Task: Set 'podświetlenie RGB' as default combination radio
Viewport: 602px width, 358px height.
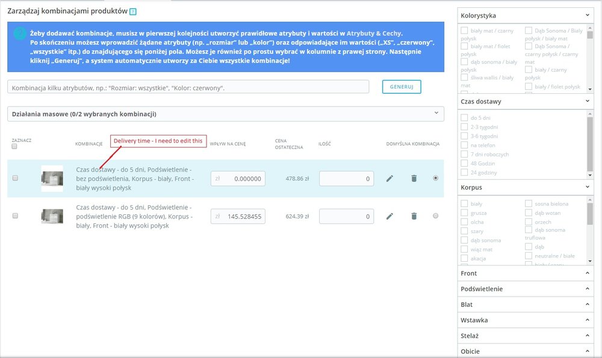Action: pos(435,215)
